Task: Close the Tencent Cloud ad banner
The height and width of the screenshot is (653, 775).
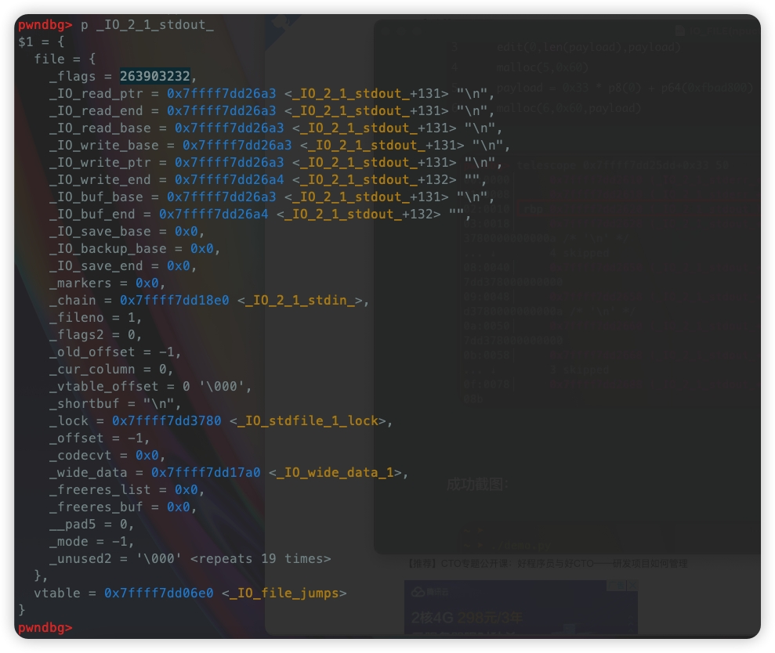Action: point(632,586)
